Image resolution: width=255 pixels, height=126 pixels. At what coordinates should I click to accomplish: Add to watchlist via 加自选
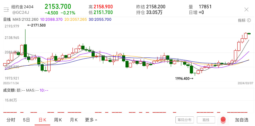(242, 120)
